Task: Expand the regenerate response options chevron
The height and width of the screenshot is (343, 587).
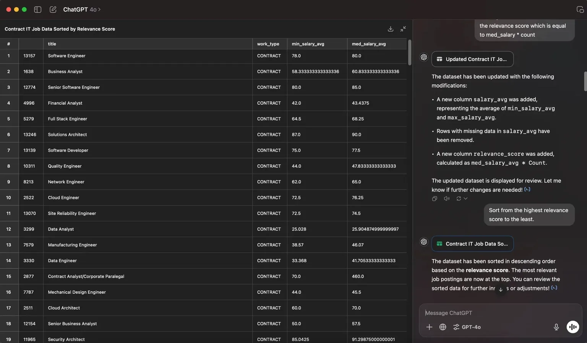Action: click(465, 199)
